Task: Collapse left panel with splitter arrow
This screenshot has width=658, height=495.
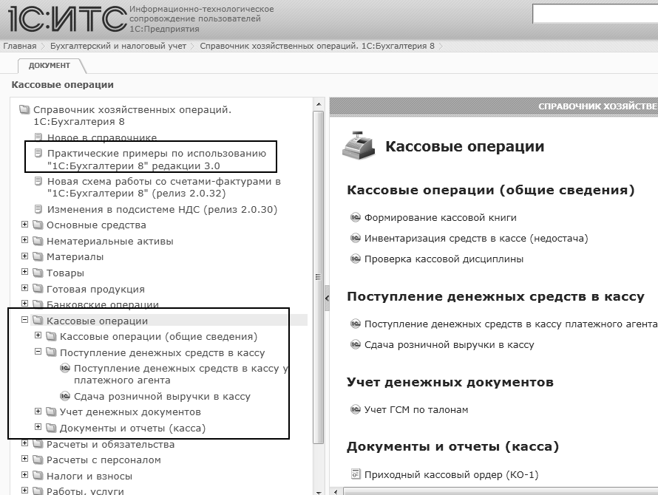Action: coord(327,298)
